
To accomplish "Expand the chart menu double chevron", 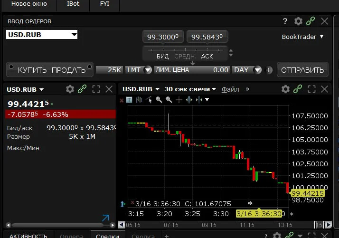I will click(x=247, y=89).
